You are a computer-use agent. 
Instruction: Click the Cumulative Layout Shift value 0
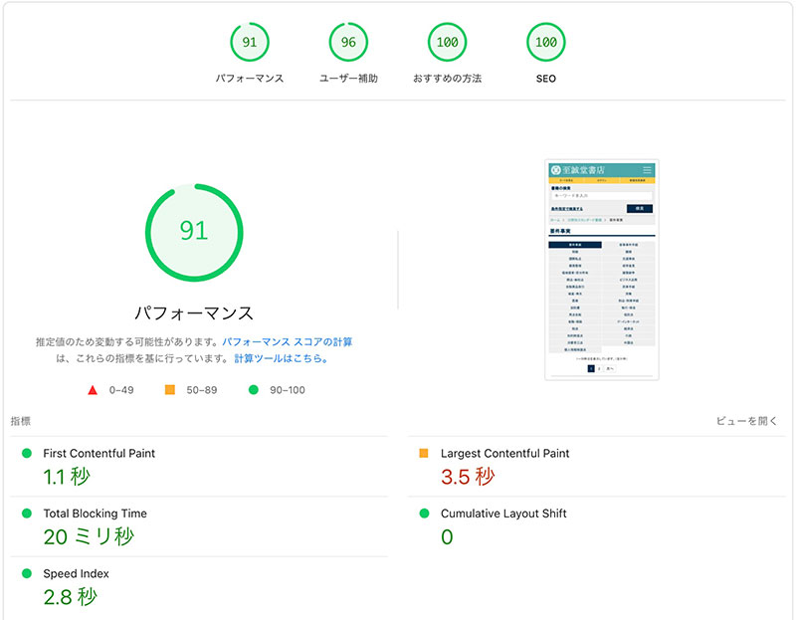447,536
